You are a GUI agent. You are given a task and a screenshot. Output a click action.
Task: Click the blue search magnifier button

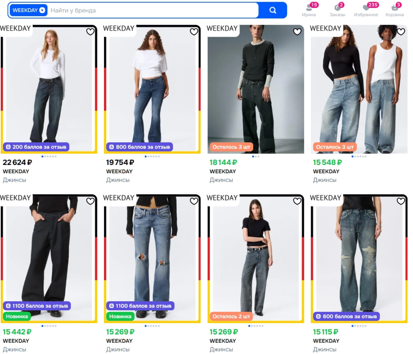tap(273, 10)
